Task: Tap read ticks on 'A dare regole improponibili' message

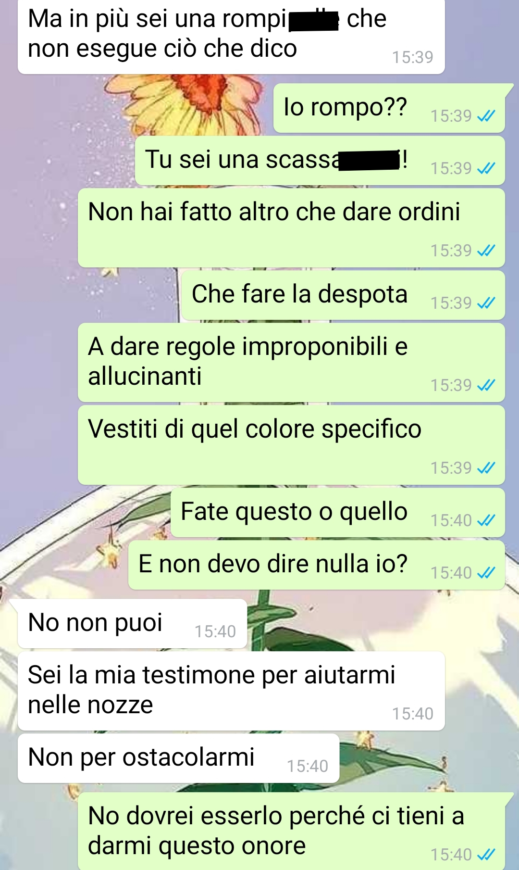Action: coord(486,385)
